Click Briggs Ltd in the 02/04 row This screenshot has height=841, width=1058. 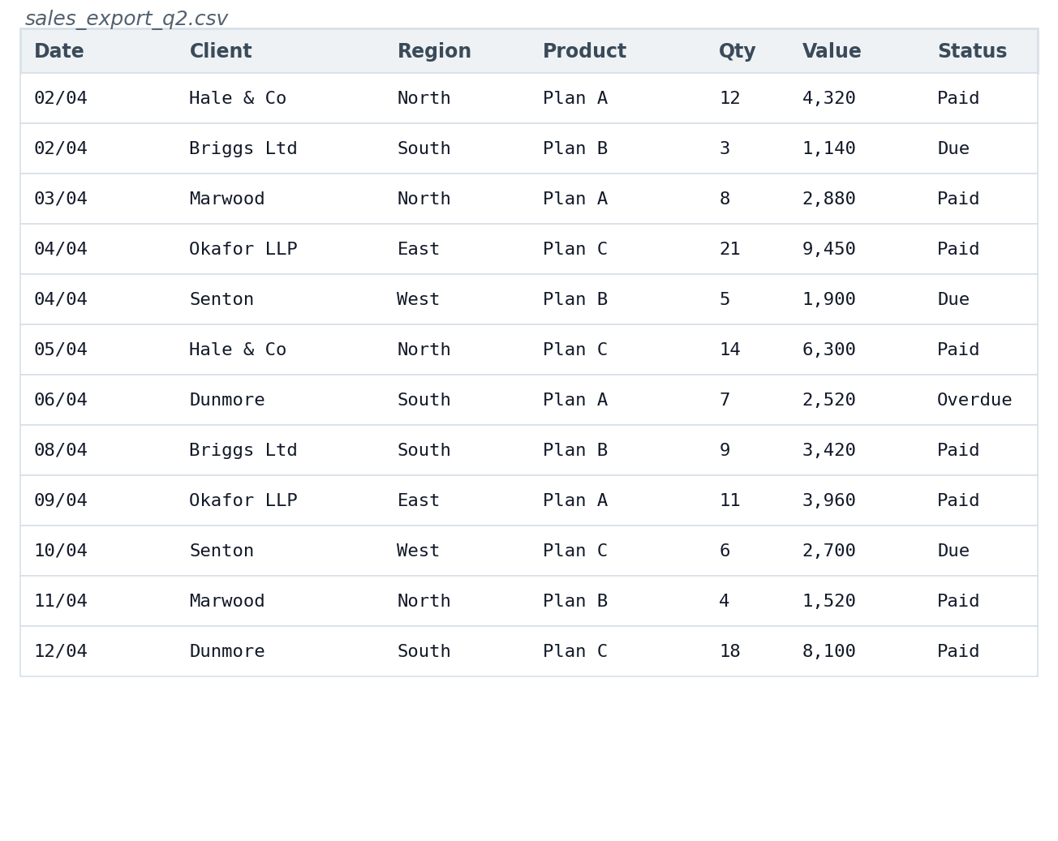[x=243, y=149]
